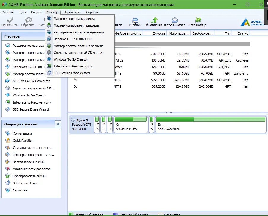The image size is (268, 216).
Task: Open SSD Secure Erase Wizard sidebar link
Action: click(31, 109)
